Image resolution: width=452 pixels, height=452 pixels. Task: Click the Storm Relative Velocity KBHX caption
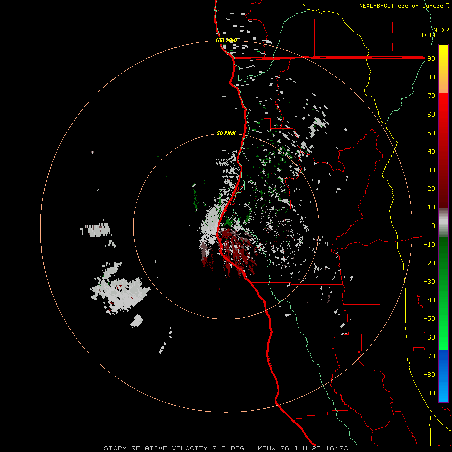pos(225,448)
